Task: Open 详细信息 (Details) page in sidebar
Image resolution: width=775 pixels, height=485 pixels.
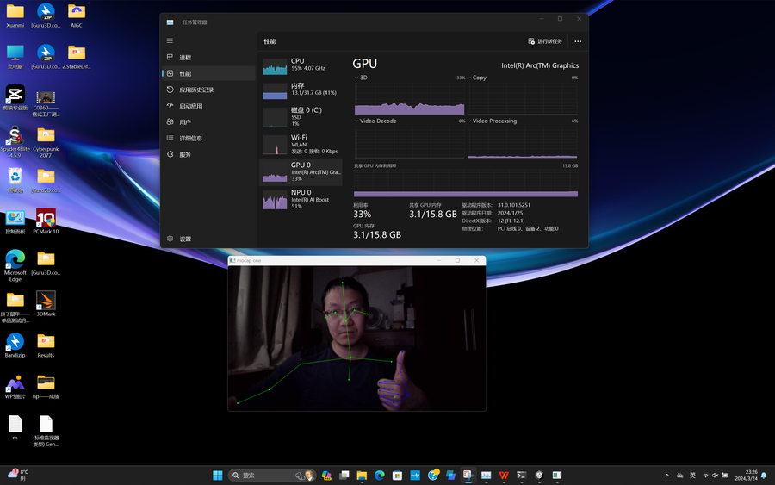Action: pos(190,138)
